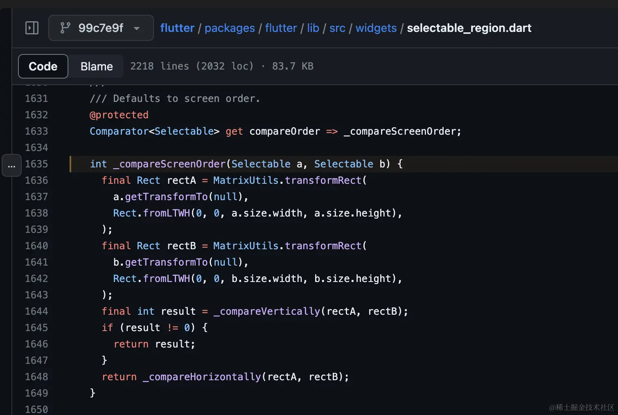Image resolution: width=618 pixels, height=415 pixels.
Task: Click the compareOrder getter name
Action: coord(285,131)
